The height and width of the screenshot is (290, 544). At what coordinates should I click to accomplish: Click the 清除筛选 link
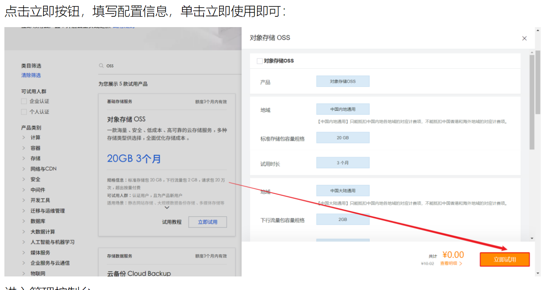coord(31,75)
